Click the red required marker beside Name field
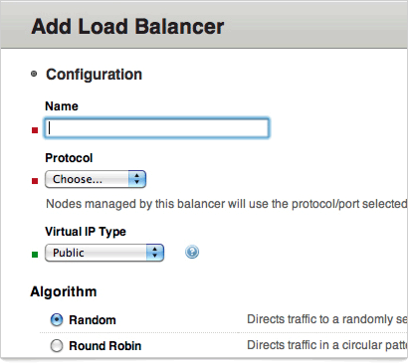 [x=35, y=130]
